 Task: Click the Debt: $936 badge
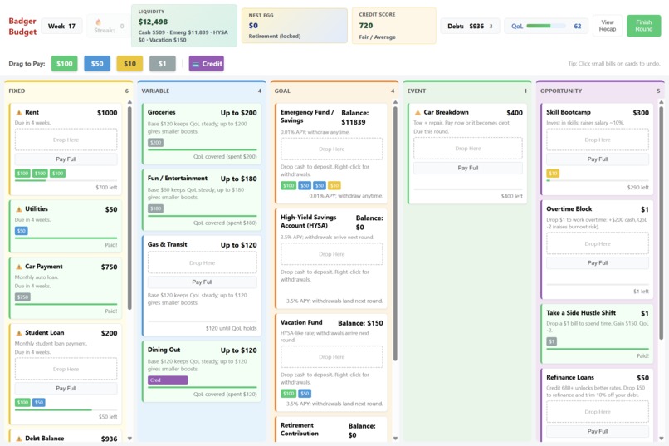(470, 26)
